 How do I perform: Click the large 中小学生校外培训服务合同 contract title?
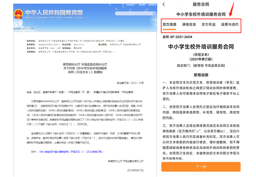coord(201,47)
